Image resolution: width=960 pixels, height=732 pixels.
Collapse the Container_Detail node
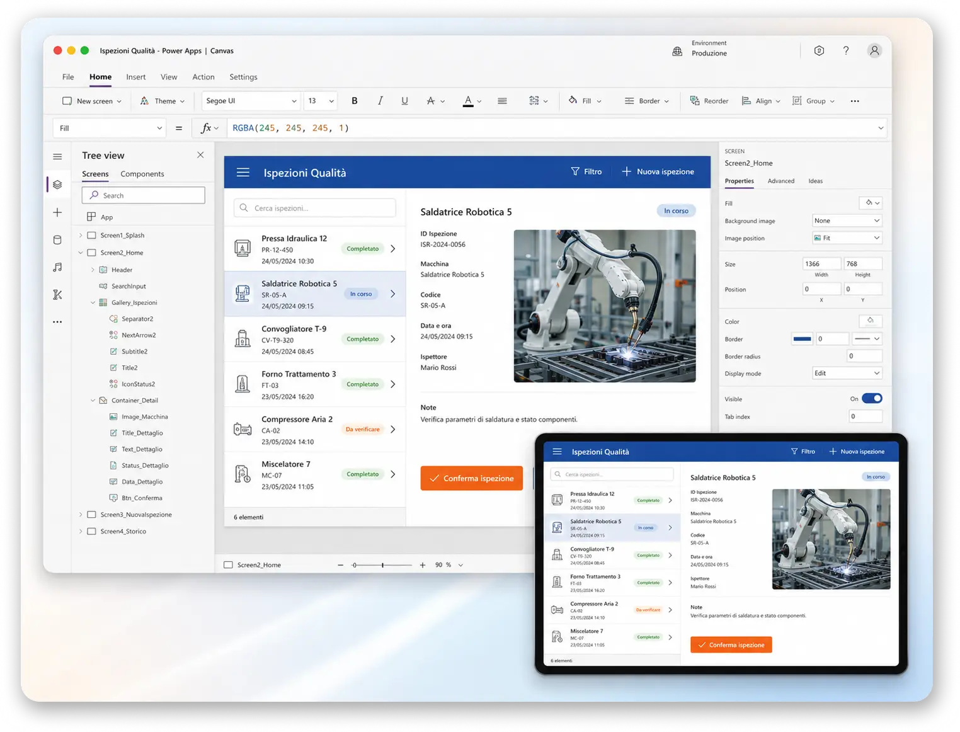93,400
